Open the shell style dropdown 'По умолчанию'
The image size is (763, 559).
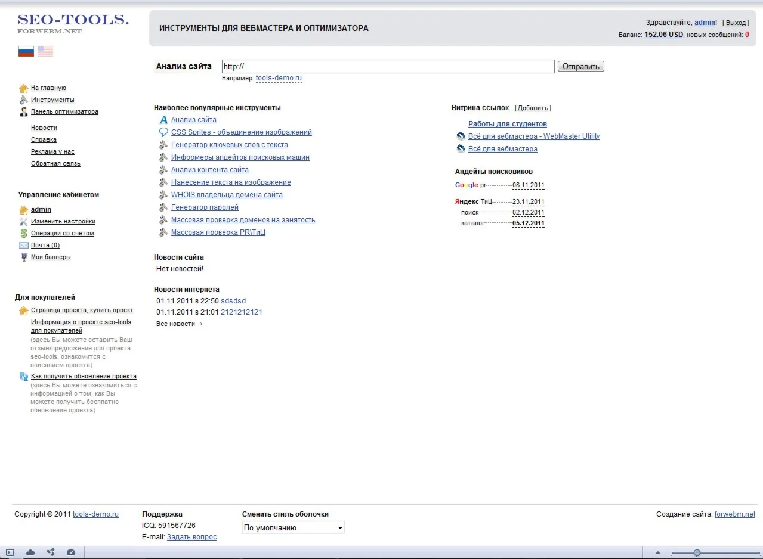click(293, 528)
